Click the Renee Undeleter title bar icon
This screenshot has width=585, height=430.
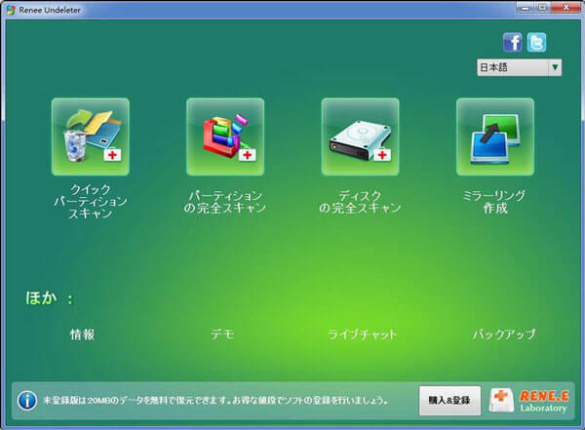pyautogui.click(x=10, y=8)
